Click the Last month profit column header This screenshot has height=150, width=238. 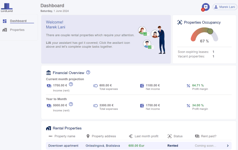point(146,136)
